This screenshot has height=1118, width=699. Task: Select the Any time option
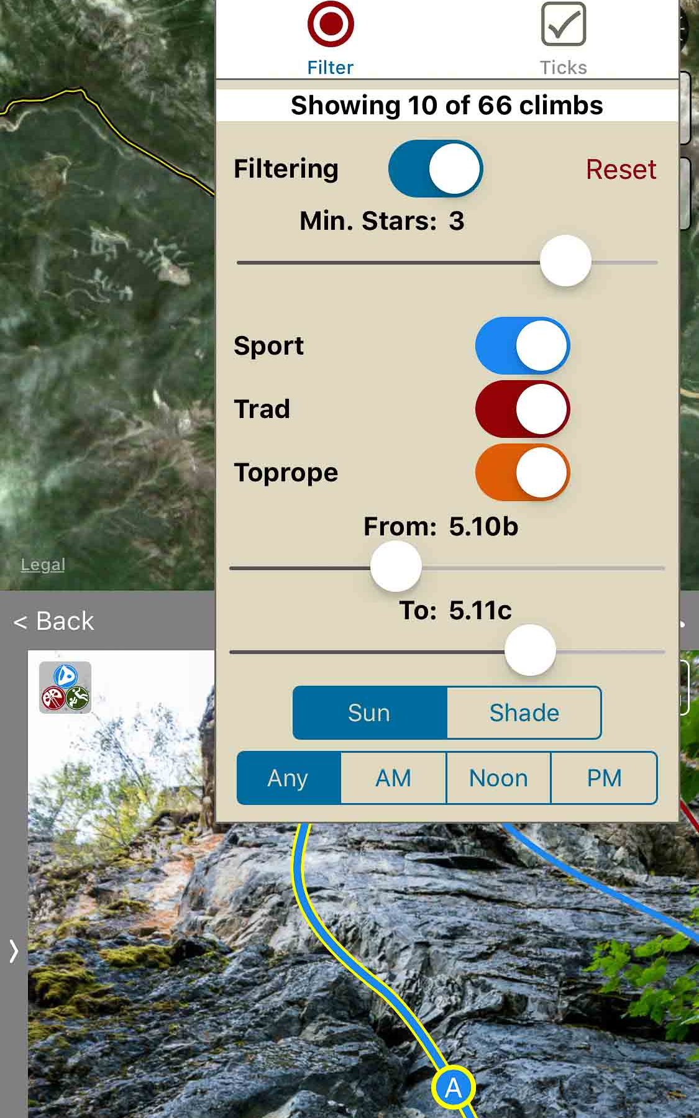(x=288, y=778)
